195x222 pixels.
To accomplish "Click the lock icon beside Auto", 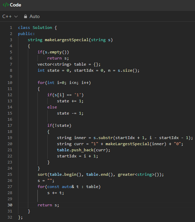I will [x=26, y=16].
